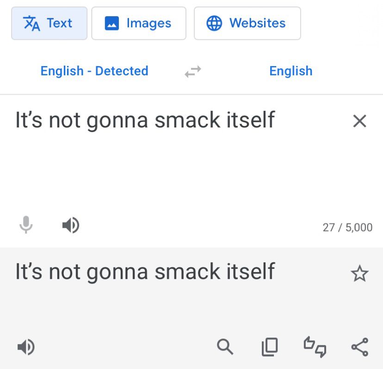
Task: Save translation with the star icon
Action: click(359, 274)
